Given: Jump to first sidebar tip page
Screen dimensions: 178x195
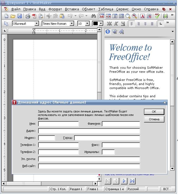Looking at the screenshot, I should pos(108,181).
